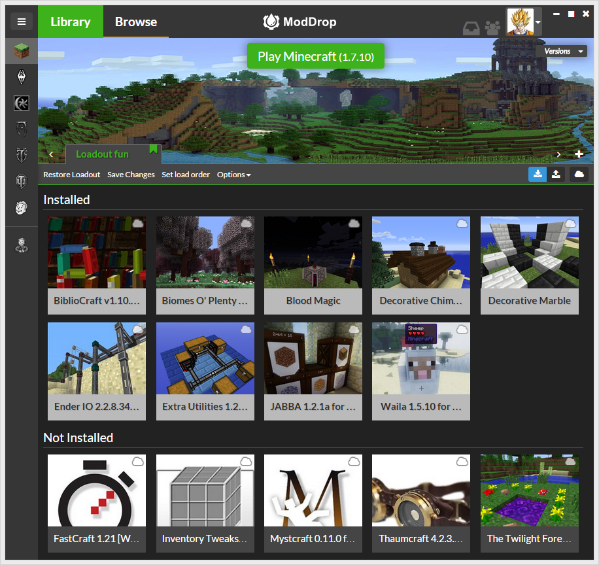This screenshot has width=599, height=565.
Task: Click the green bookmark on Loadout fun
Action: pyautogui.click(x=153, y=148)
